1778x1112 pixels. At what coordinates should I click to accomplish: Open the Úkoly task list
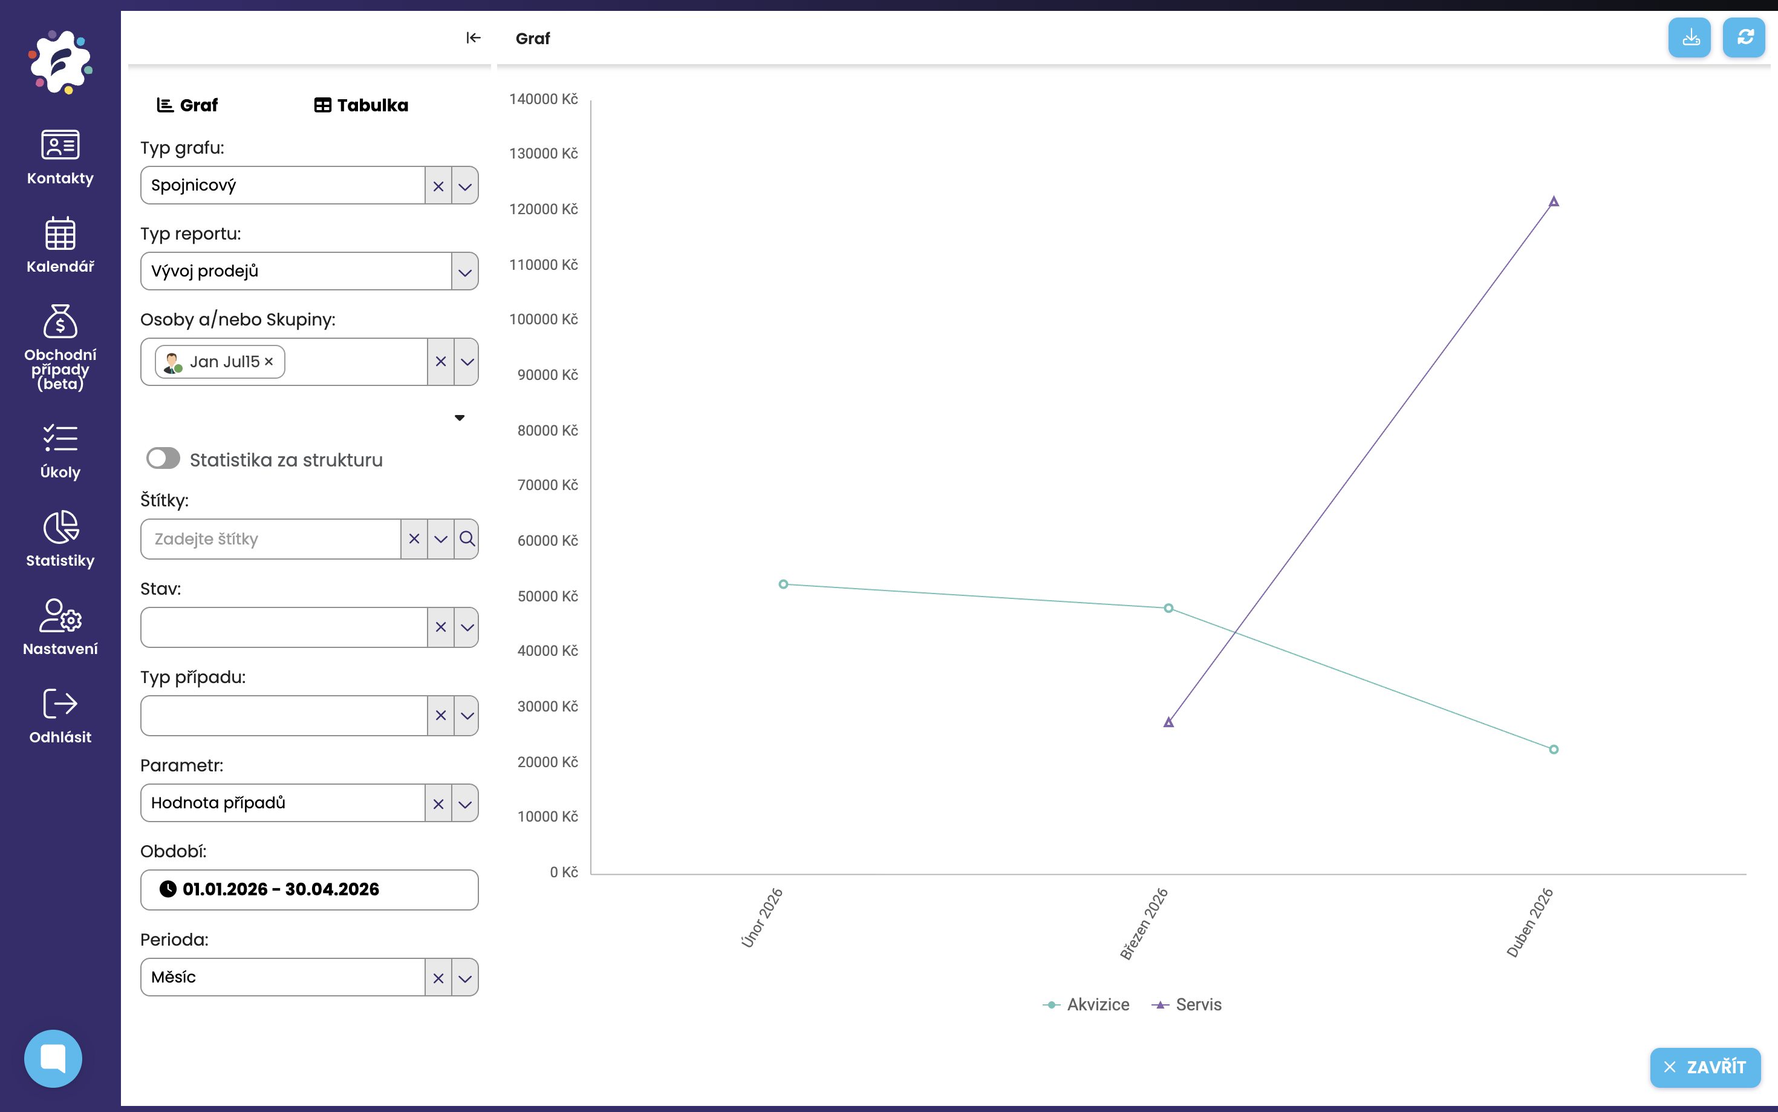coord(60,451)
